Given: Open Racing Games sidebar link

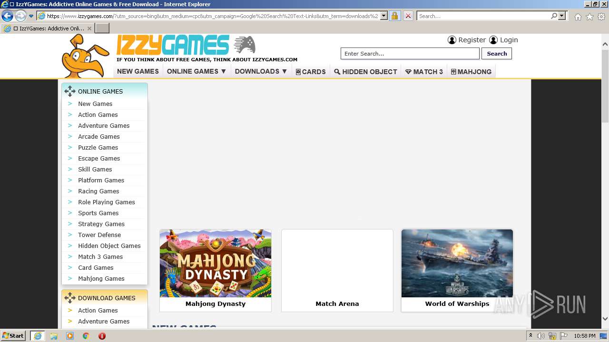Looking at the screenshot, I should (98, 191).
